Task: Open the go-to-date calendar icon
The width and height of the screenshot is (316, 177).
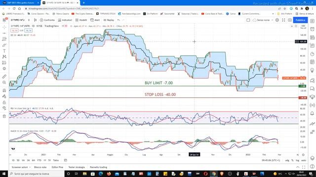Action: click(x=66, y=160)
